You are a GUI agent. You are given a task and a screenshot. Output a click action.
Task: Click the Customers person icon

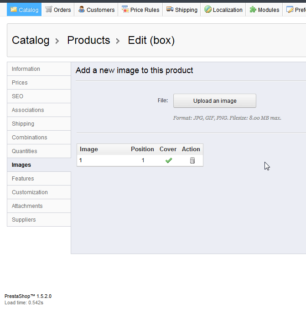82,10
